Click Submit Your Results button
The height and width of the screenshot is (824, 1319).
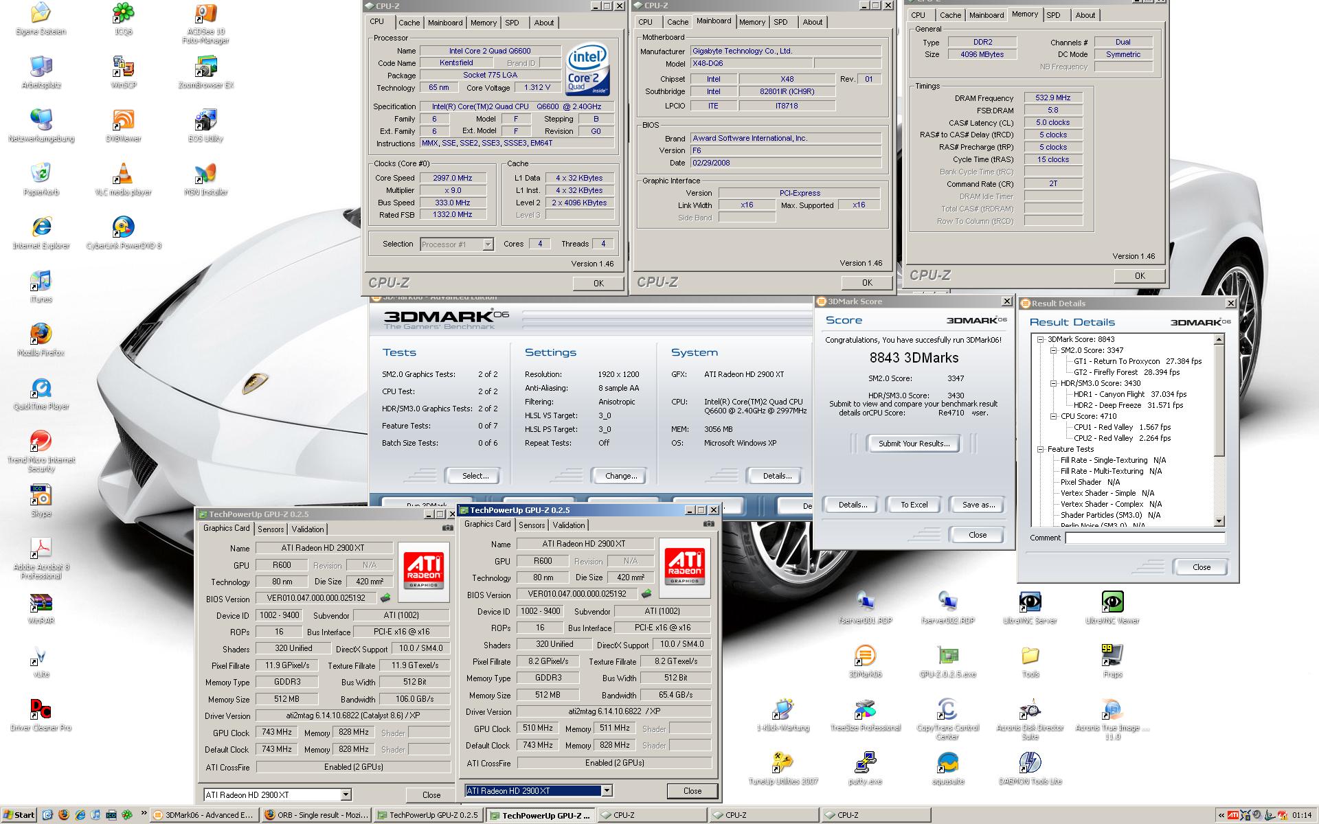click(914, 444)
